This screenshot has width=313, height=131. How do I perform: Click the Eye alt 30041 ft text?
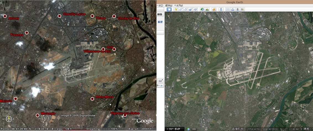[140, 129]
